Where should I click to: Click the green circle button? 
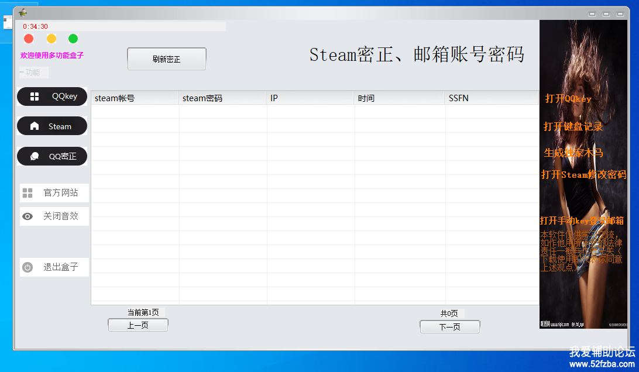click(73, 39)
